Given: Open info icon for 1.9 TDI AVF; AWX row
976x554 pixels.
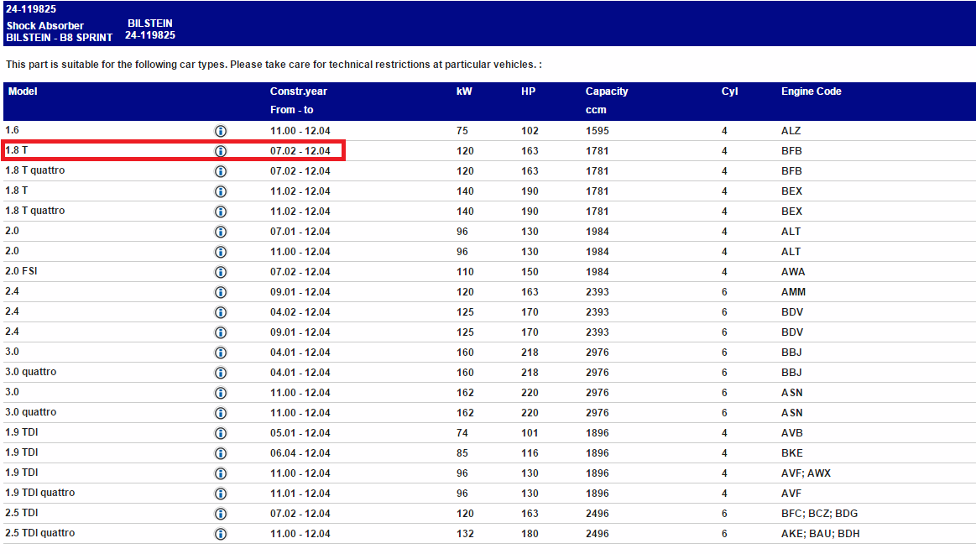Looking at the screenshot, I should (221, 473).
